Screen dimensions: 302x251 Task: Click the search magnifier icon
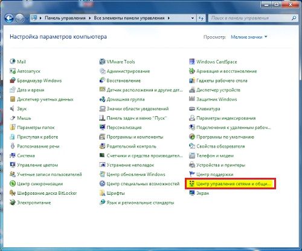pyautogui.click(x=294, y=18)
